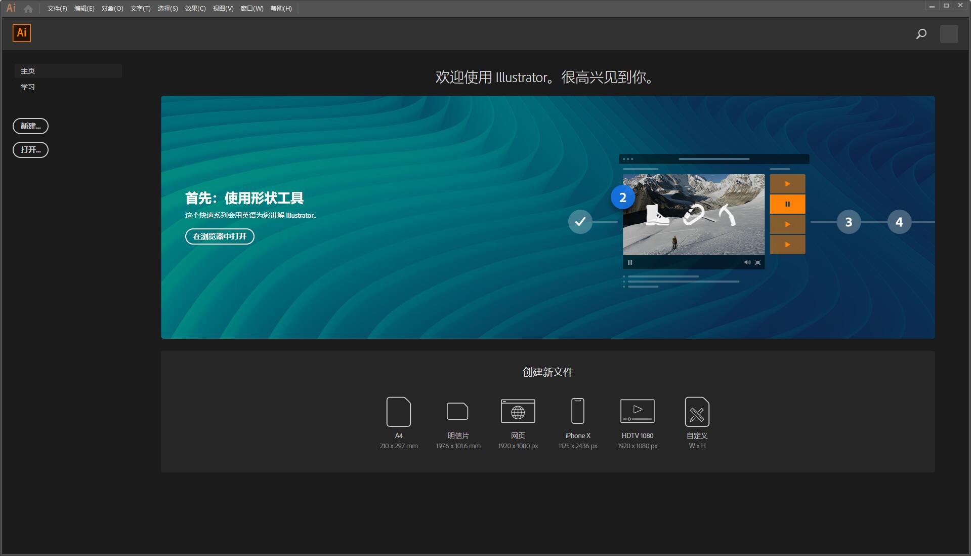The height and width of the screenshot is (556, 971).
Task: Open the 窗口(W) menu
Action: point(252,9)
